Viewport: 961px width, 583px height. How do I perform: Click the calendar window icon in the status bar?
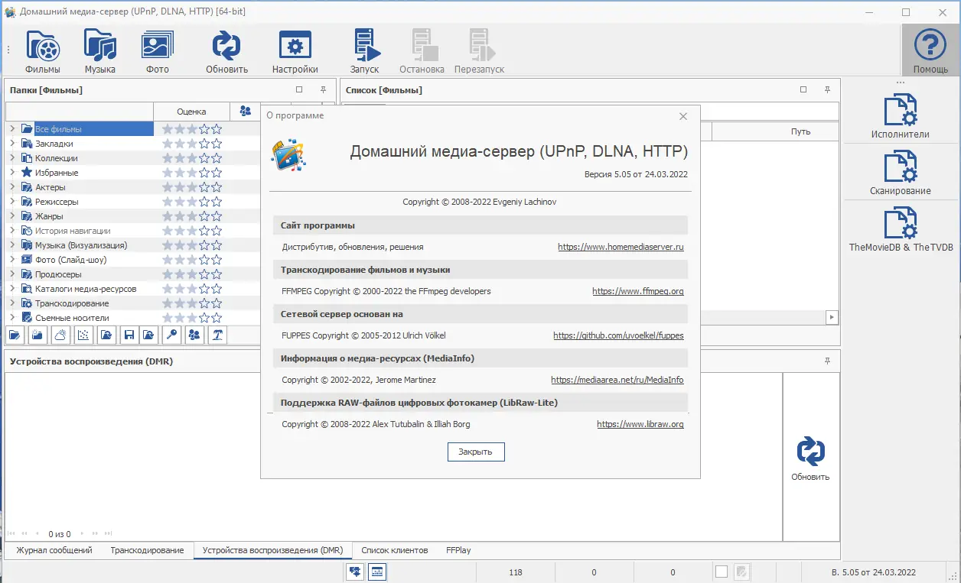(377, 572)
